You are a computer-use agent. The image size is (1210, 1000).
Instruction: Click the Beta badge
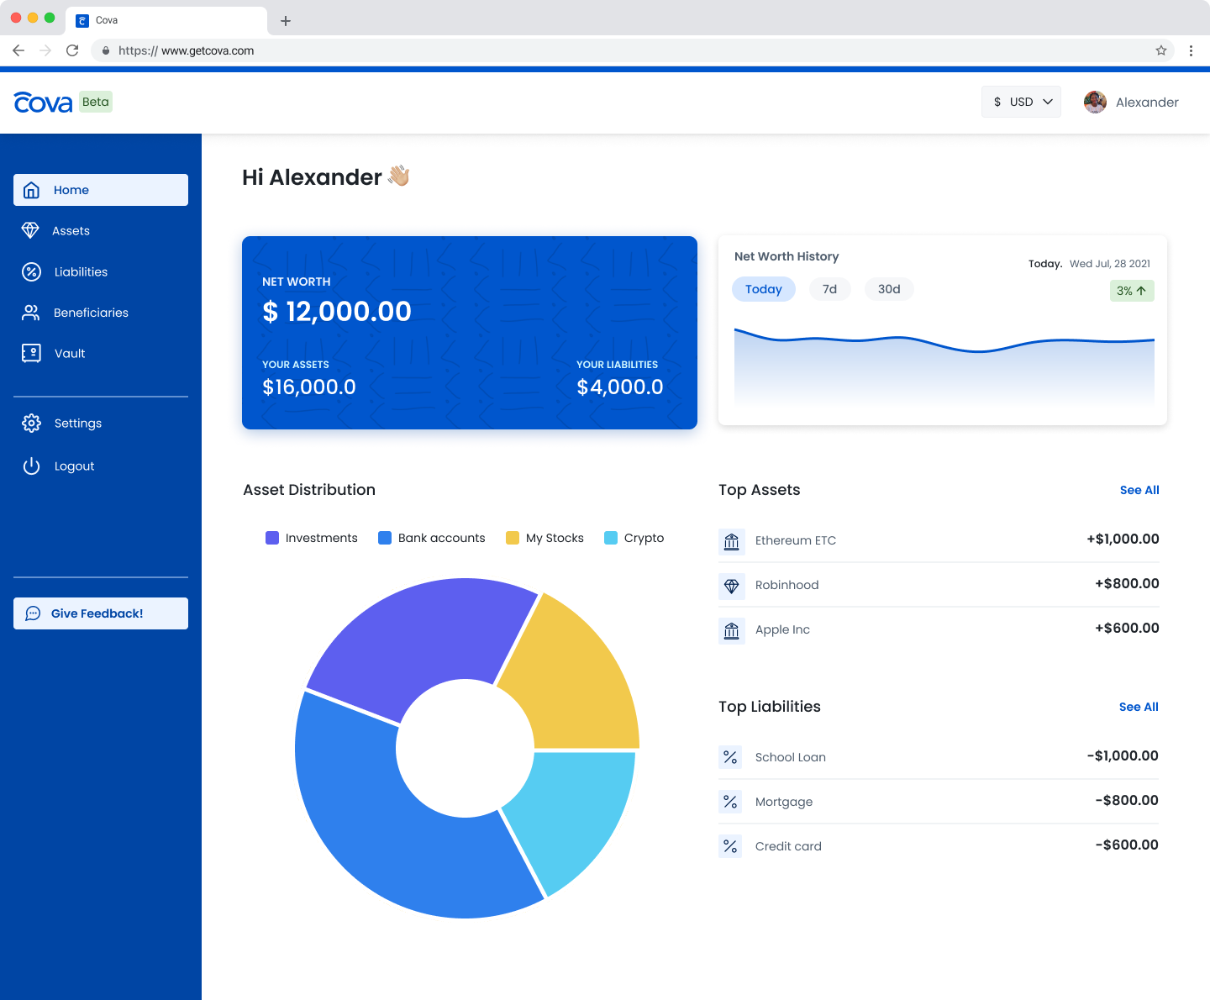point(96,102)
